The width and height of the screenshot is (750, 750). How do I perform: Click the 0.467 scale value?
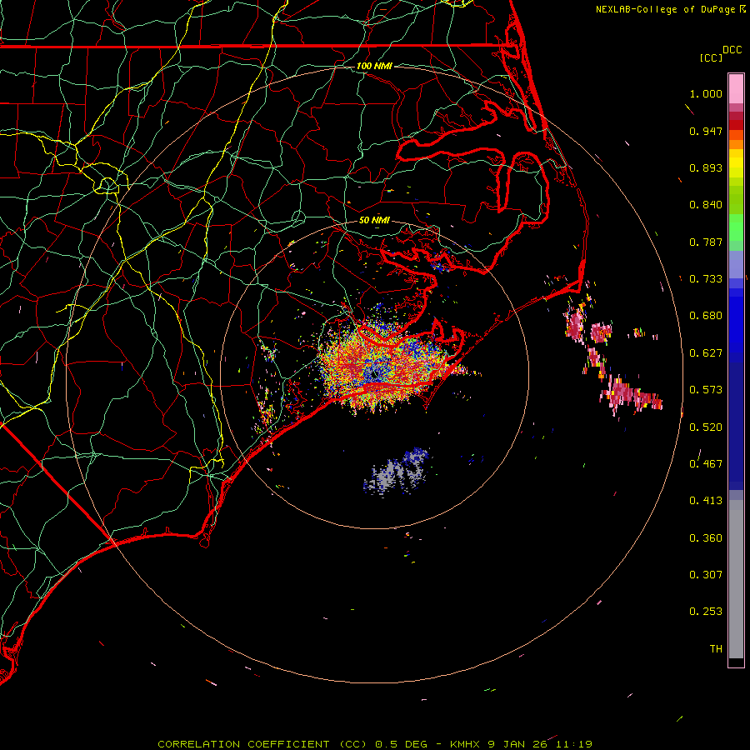tap(706, 464)
